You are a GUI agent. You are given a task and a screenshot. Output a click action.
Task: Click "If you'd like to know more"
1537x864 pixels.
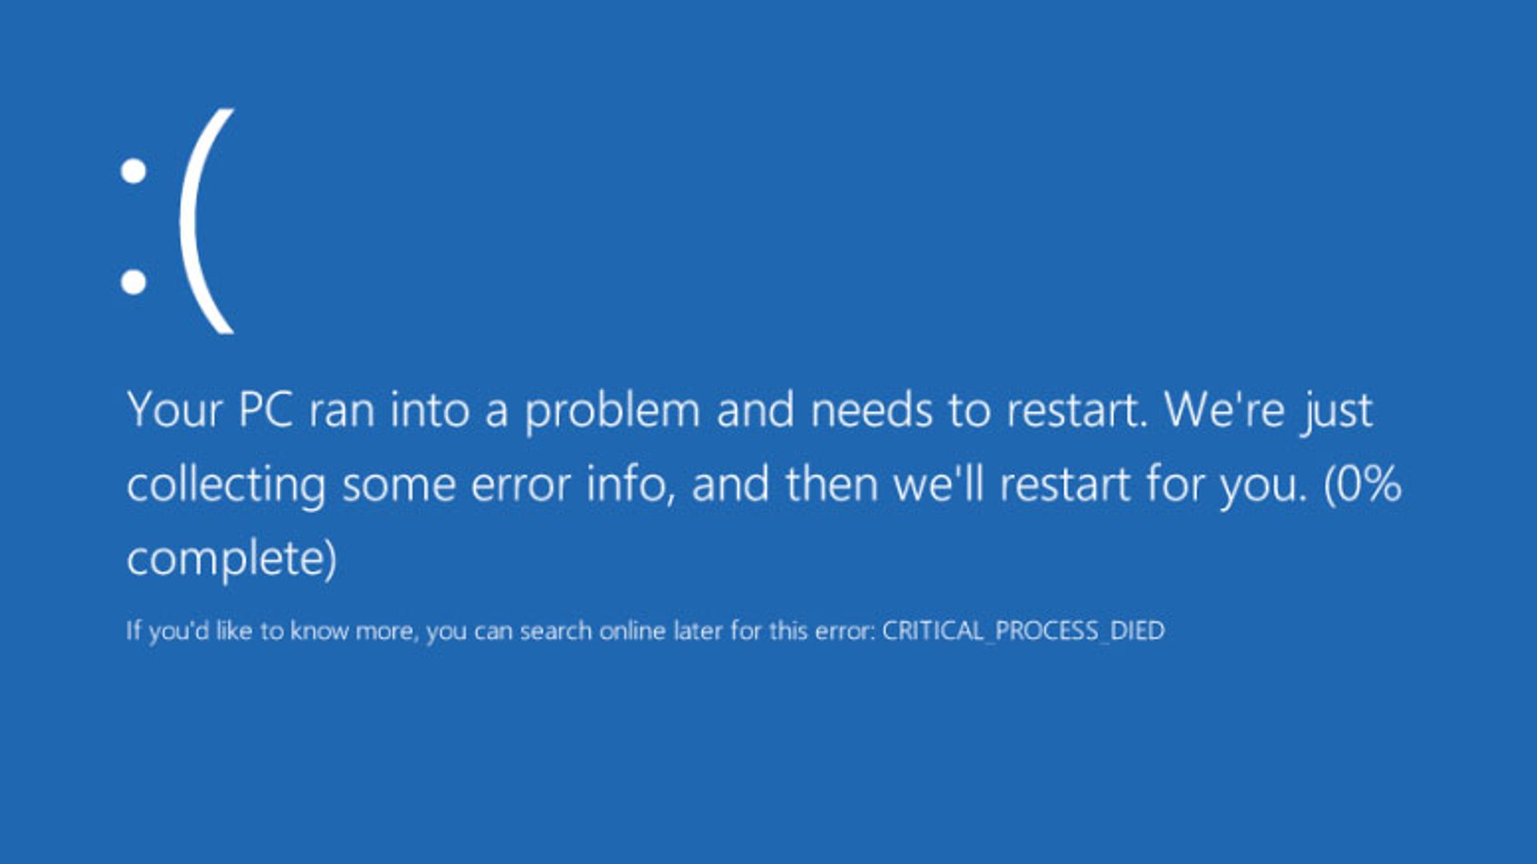point(272,631)
